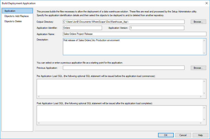Screen dimensions: 210x139
Task: Click the Application Version field
Action: coord(157,28)
